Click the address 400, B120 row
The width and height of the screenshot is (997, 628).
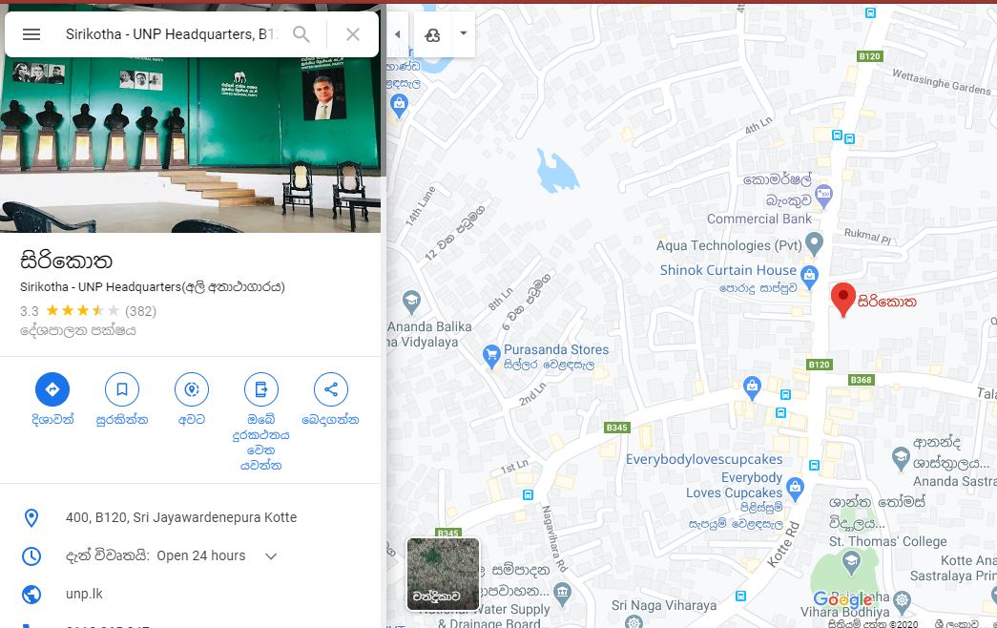(191, 517)
